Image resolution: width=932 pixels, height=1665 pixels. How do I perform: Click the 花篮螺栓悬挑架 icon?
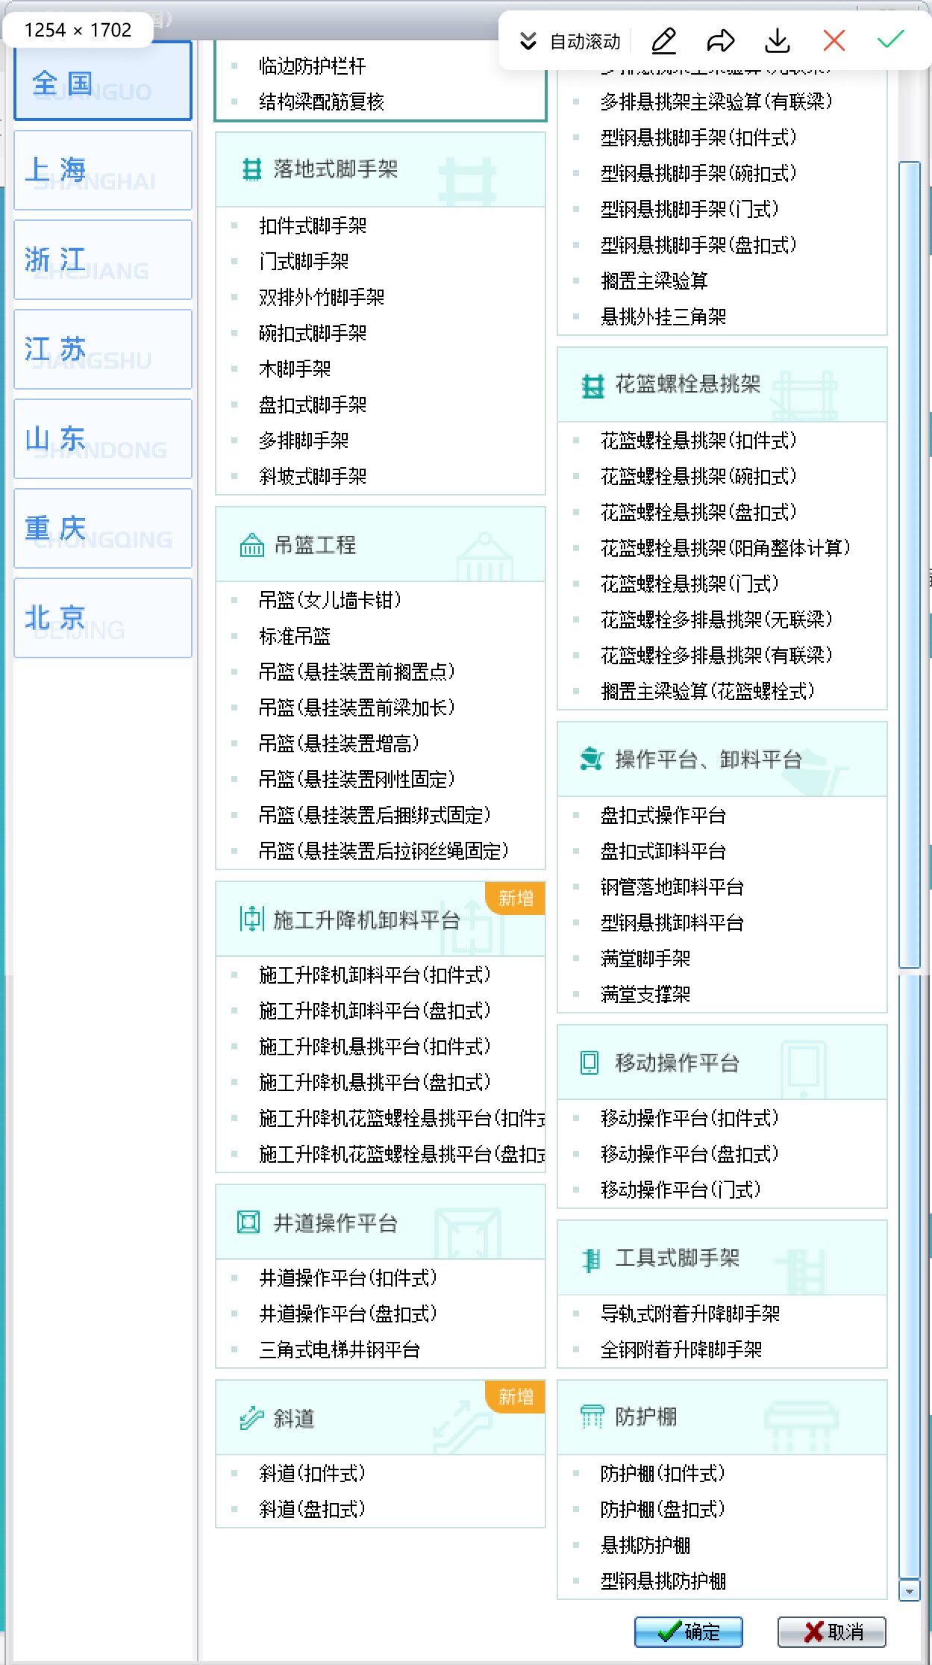pos(593,386)
